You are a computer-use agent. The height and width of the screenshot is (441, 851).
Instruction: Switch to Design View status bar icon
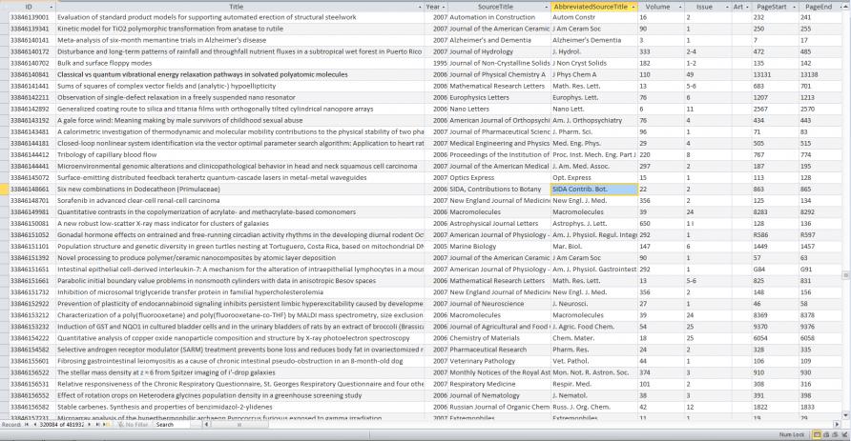(x=844, y=434)
